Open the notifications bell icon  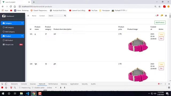(162, 15)
